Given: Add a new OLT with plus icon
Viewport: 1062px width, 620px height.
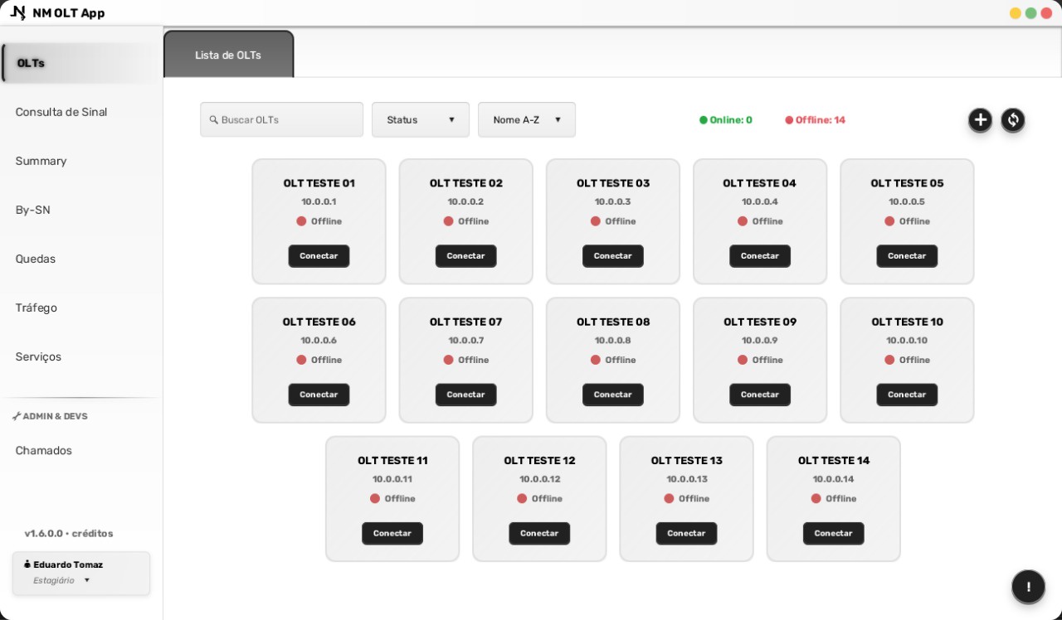Looking at the screenshot, I should [x=980, y=120].
